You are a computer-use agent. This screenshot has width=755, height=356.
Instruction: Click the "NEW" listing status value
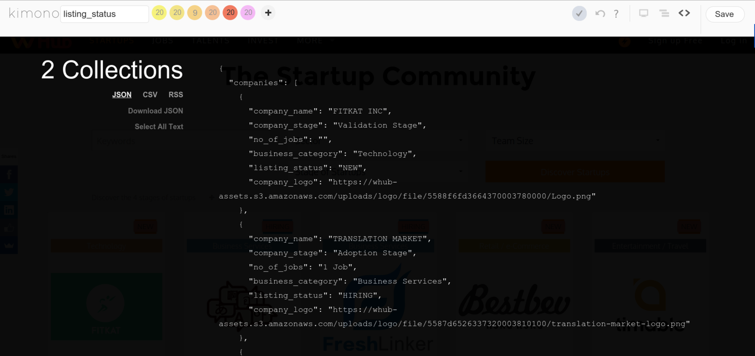[350, 168]
